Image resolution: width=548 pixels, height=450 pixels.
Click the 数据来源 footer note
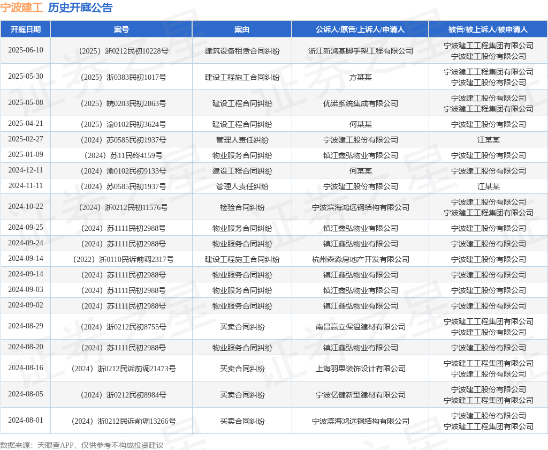pos(82,445)
